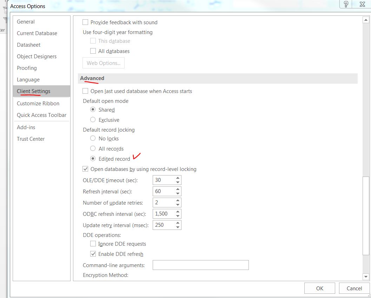Choose No locks record locking option
Image resolution: width=371 pixels, height=298 pixels.
coord(93,138)
